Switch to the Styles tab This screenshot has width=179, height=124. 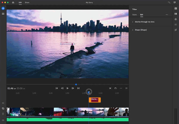click(x=135, y=14)
